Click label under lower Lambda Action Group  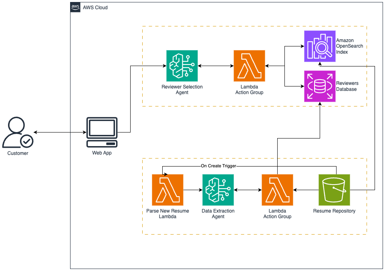point(277,214)
